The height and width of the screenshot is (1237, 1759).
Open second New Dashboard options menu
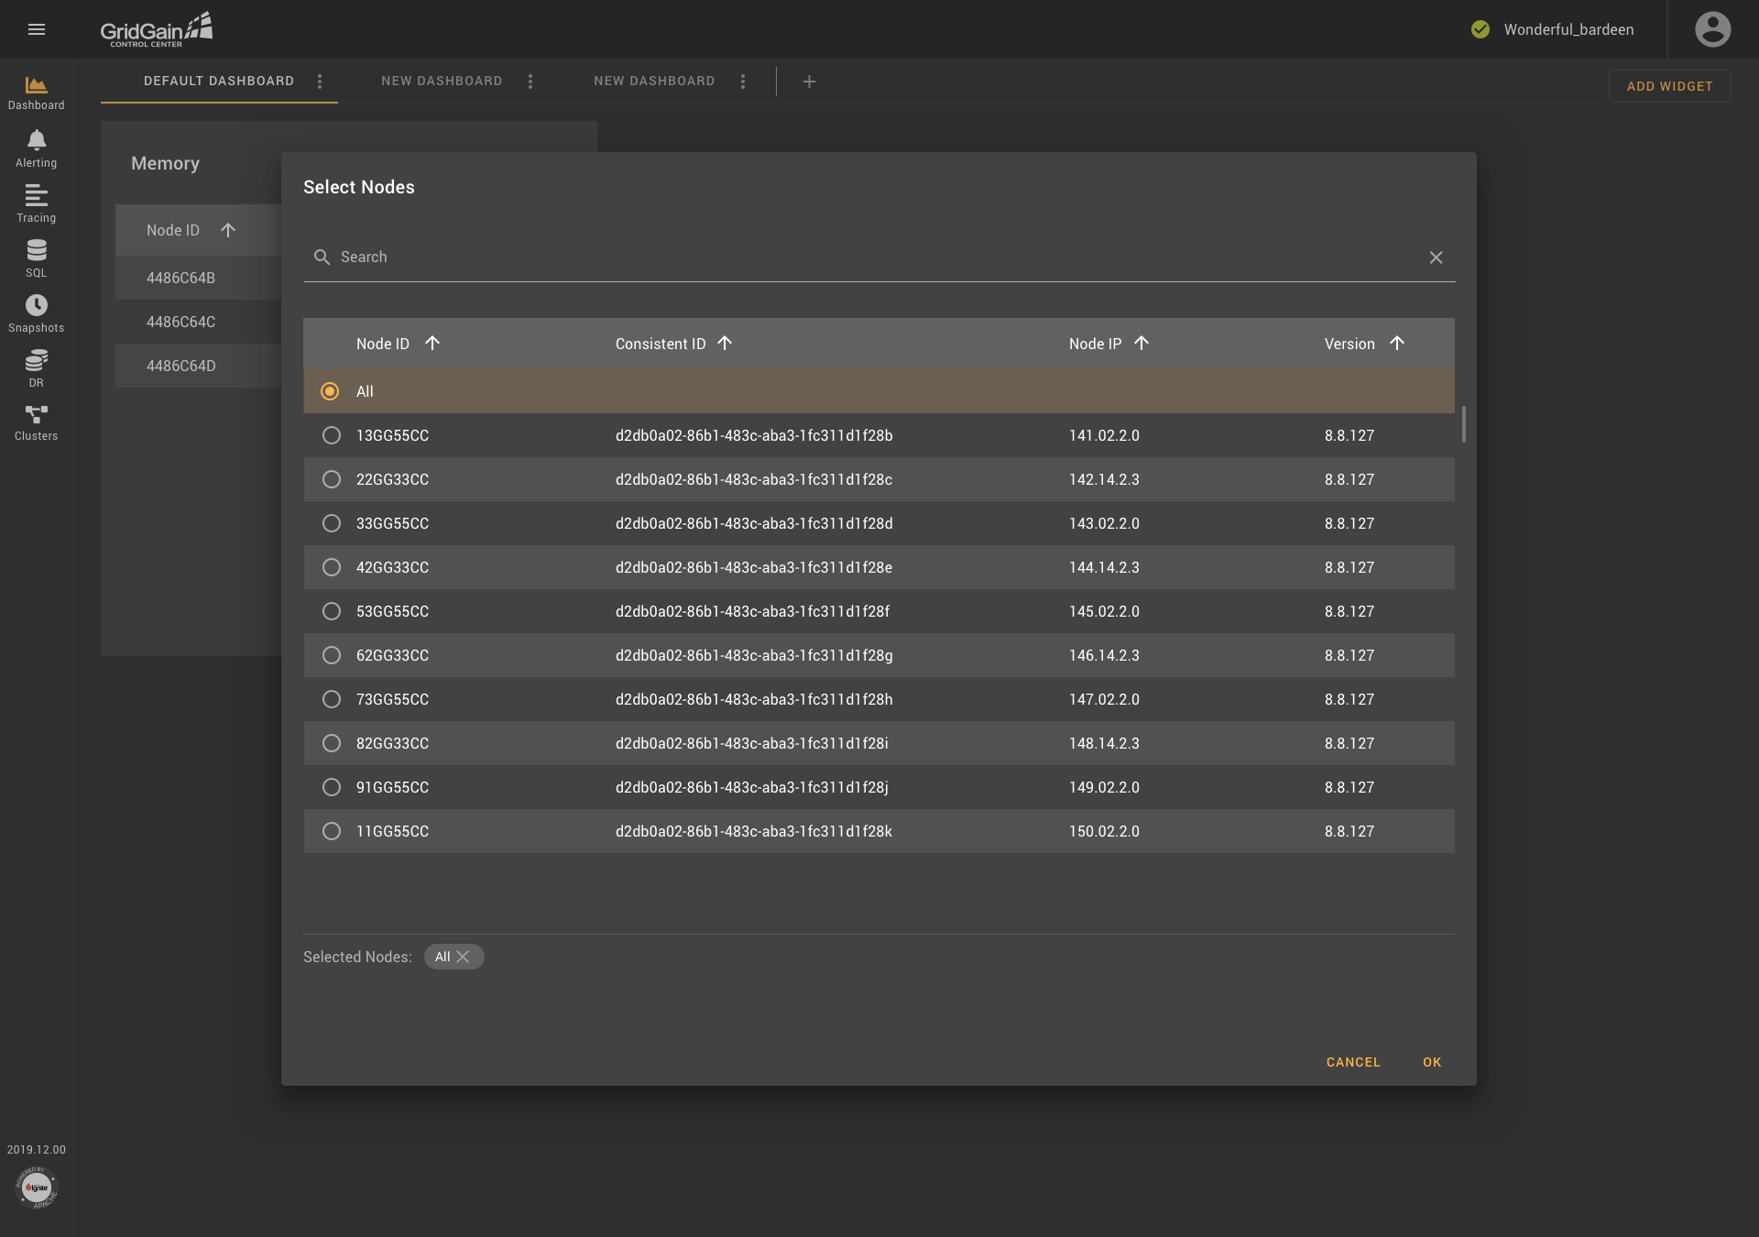coord(743,82)
